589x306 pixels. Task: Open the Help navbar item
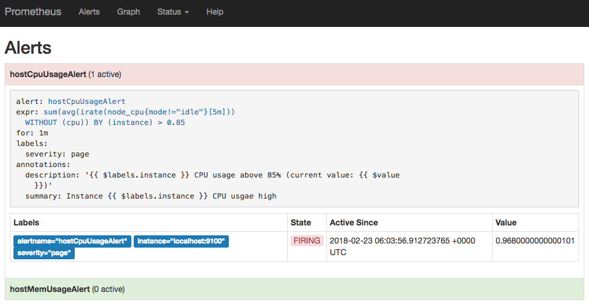215,12
